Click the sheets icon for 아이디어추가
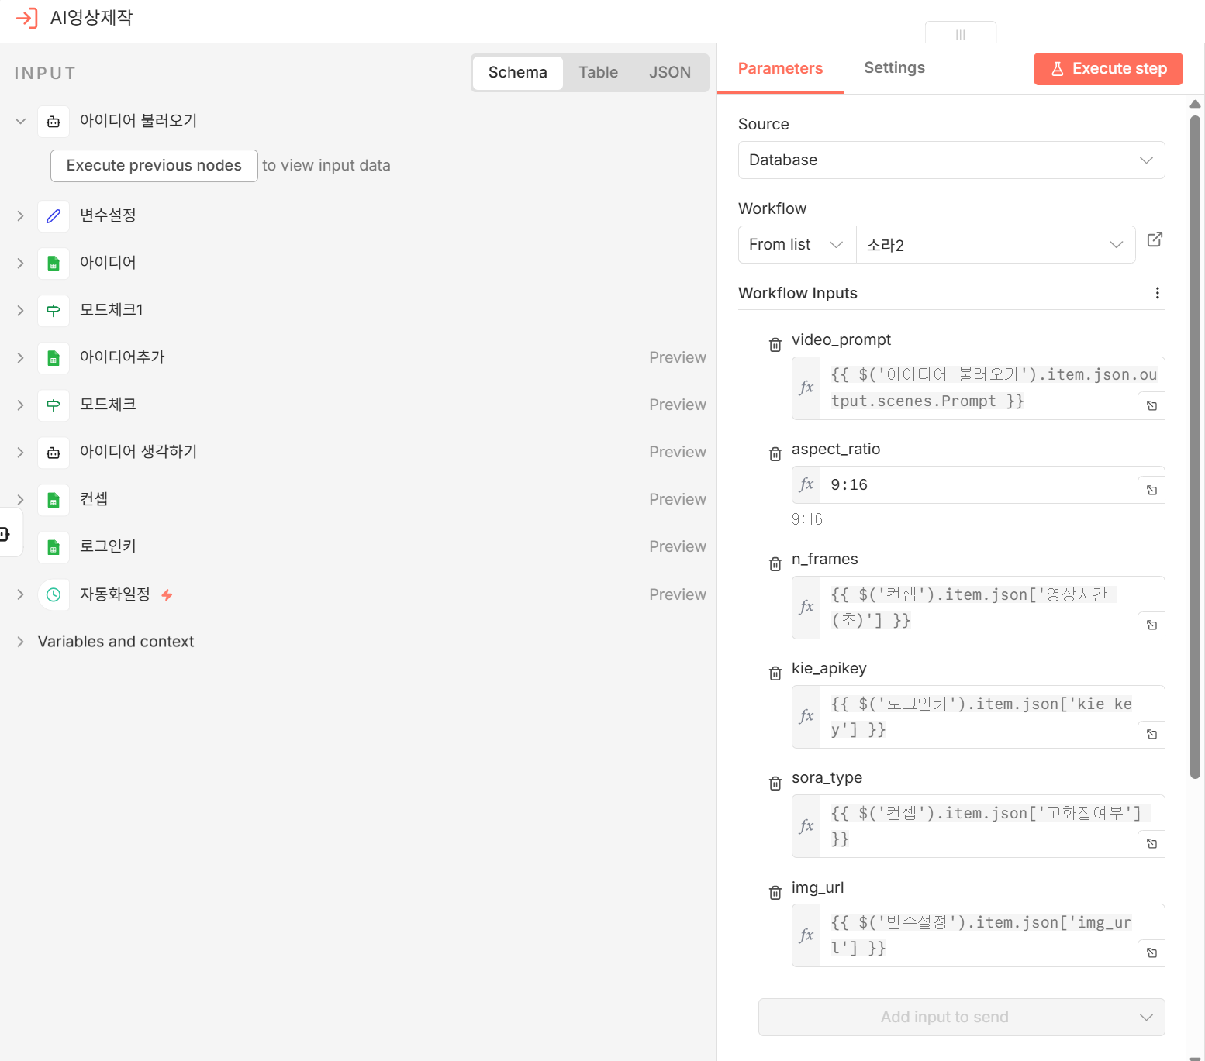This screenshot has height=1061, width=1205. [54, 358]
